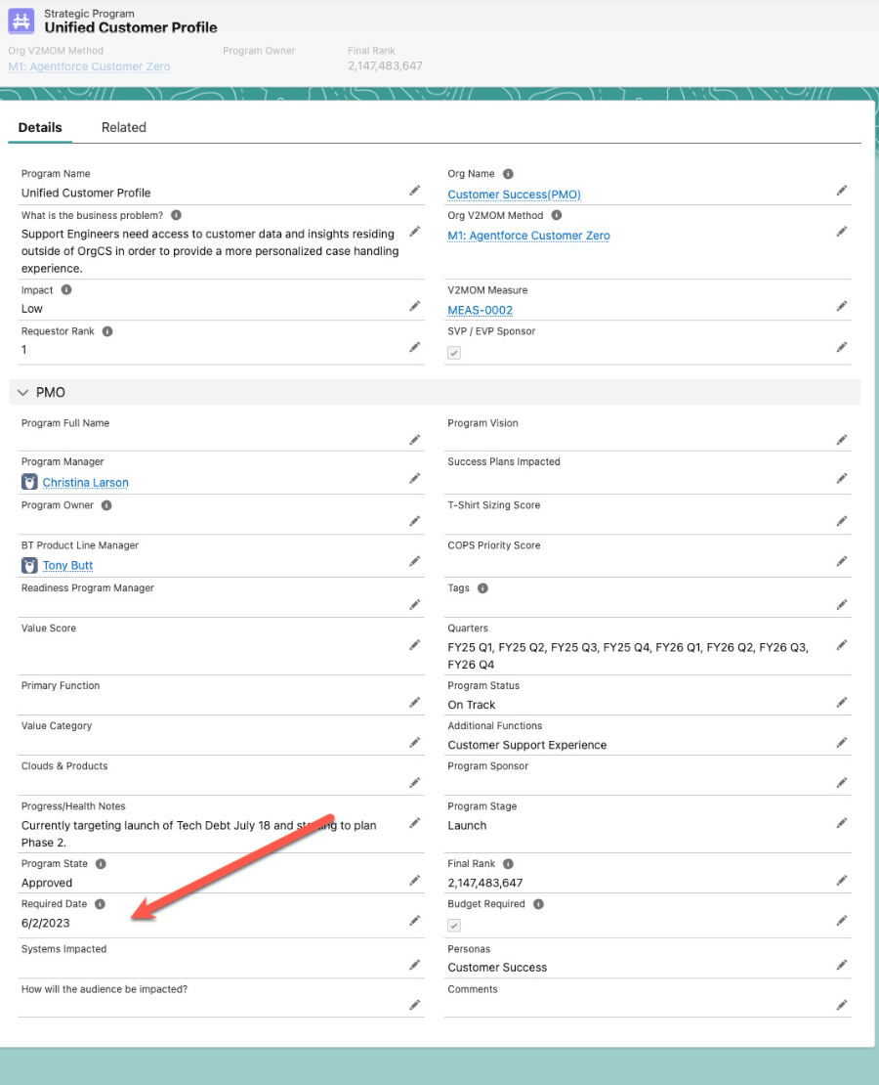Click the On Track status value

(471, 705)
